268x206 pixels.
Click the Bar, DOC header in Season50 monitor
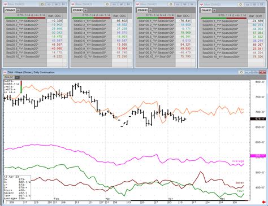tap(120, 16)
